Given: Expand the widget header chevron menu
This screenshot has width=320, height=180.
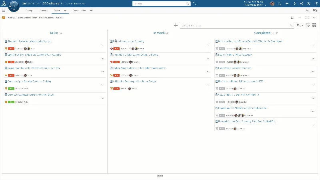Looking at the screenshot, I should point(314,18).
